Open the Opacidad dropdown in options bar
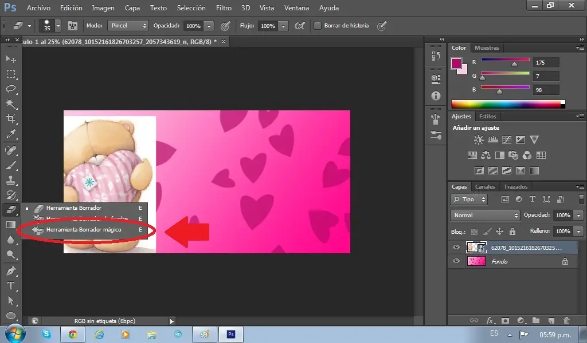Image resolution: width=587 pixels, height=343 pixels. [x=209, y=26]
